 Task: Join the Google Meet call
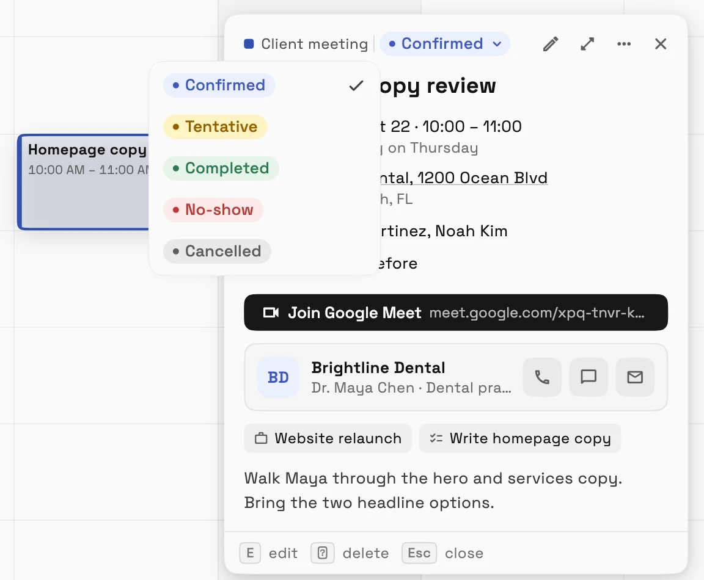(x=456, y=313)
